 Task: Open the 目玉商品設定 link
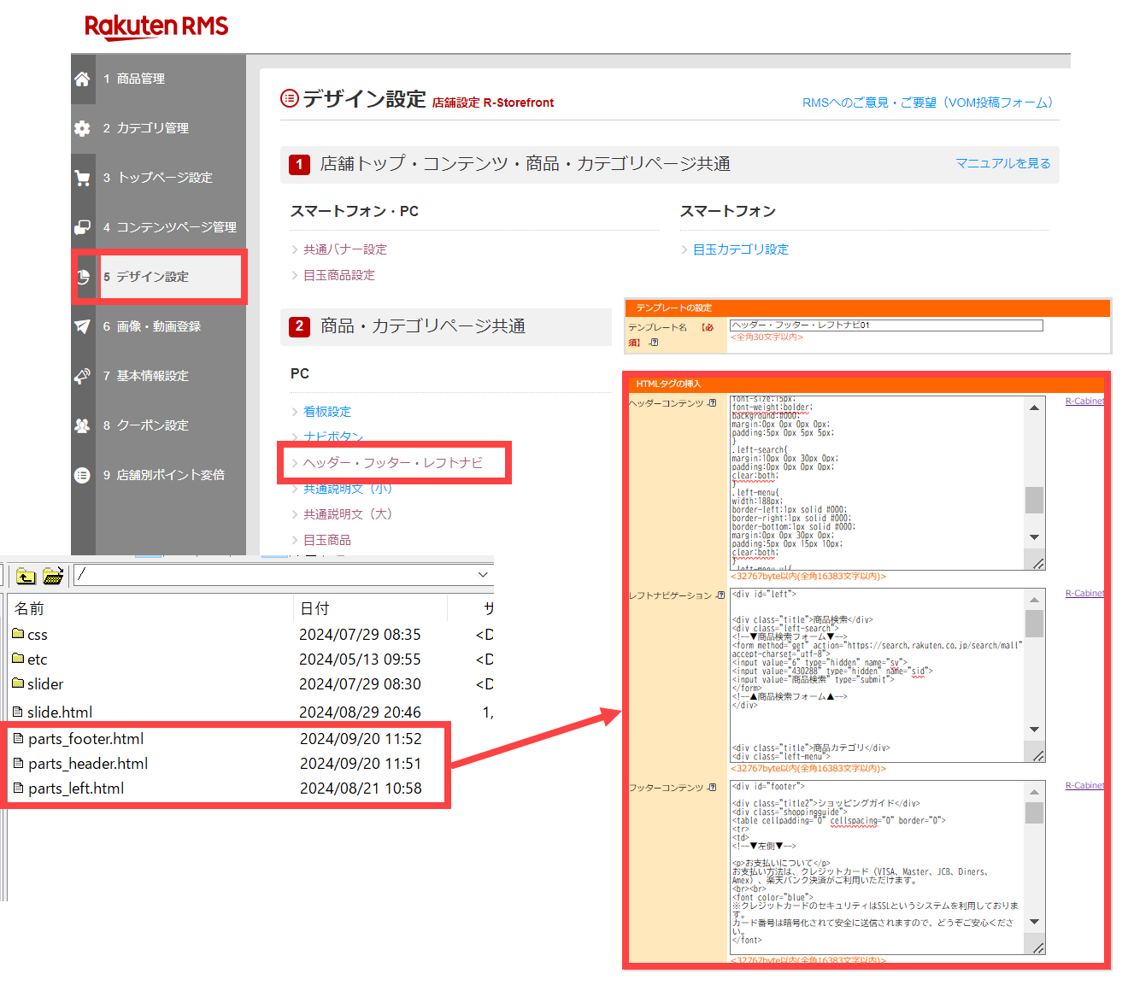click(x=339, y=275)
